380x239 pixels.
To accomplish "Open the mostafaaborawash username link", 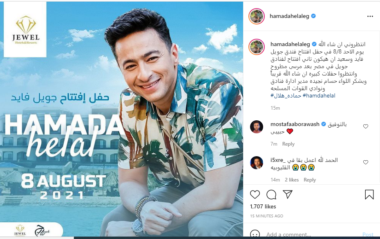I will (295, 124).
